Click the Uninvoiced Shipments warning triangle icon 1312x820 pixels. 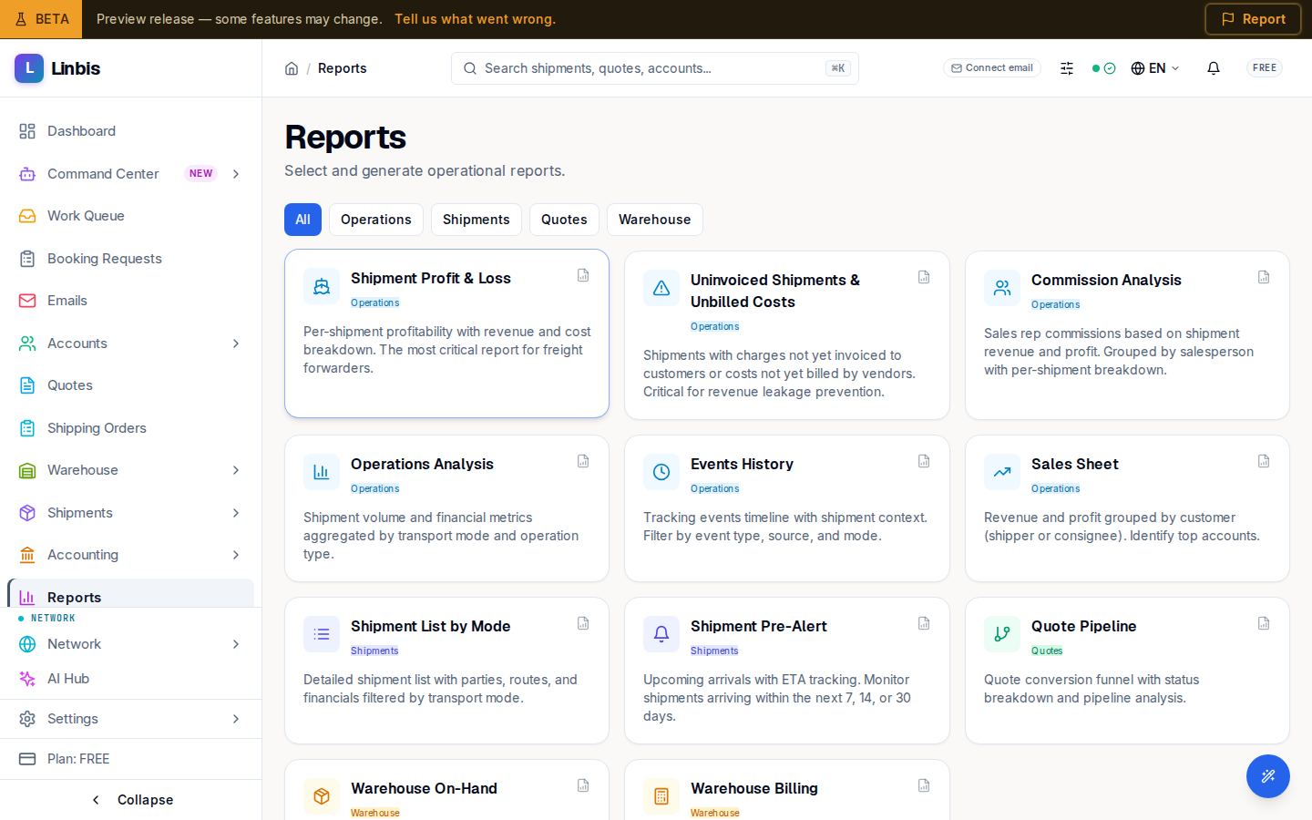tap(661, 288)
